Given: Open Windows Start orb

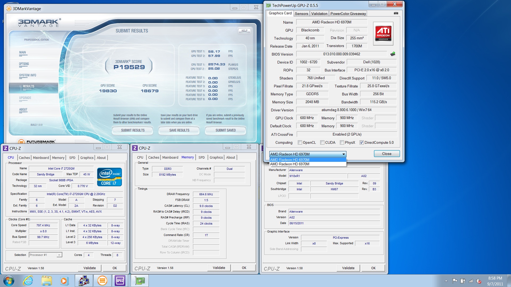Looking at the screenshot, I should coord(9,281).
